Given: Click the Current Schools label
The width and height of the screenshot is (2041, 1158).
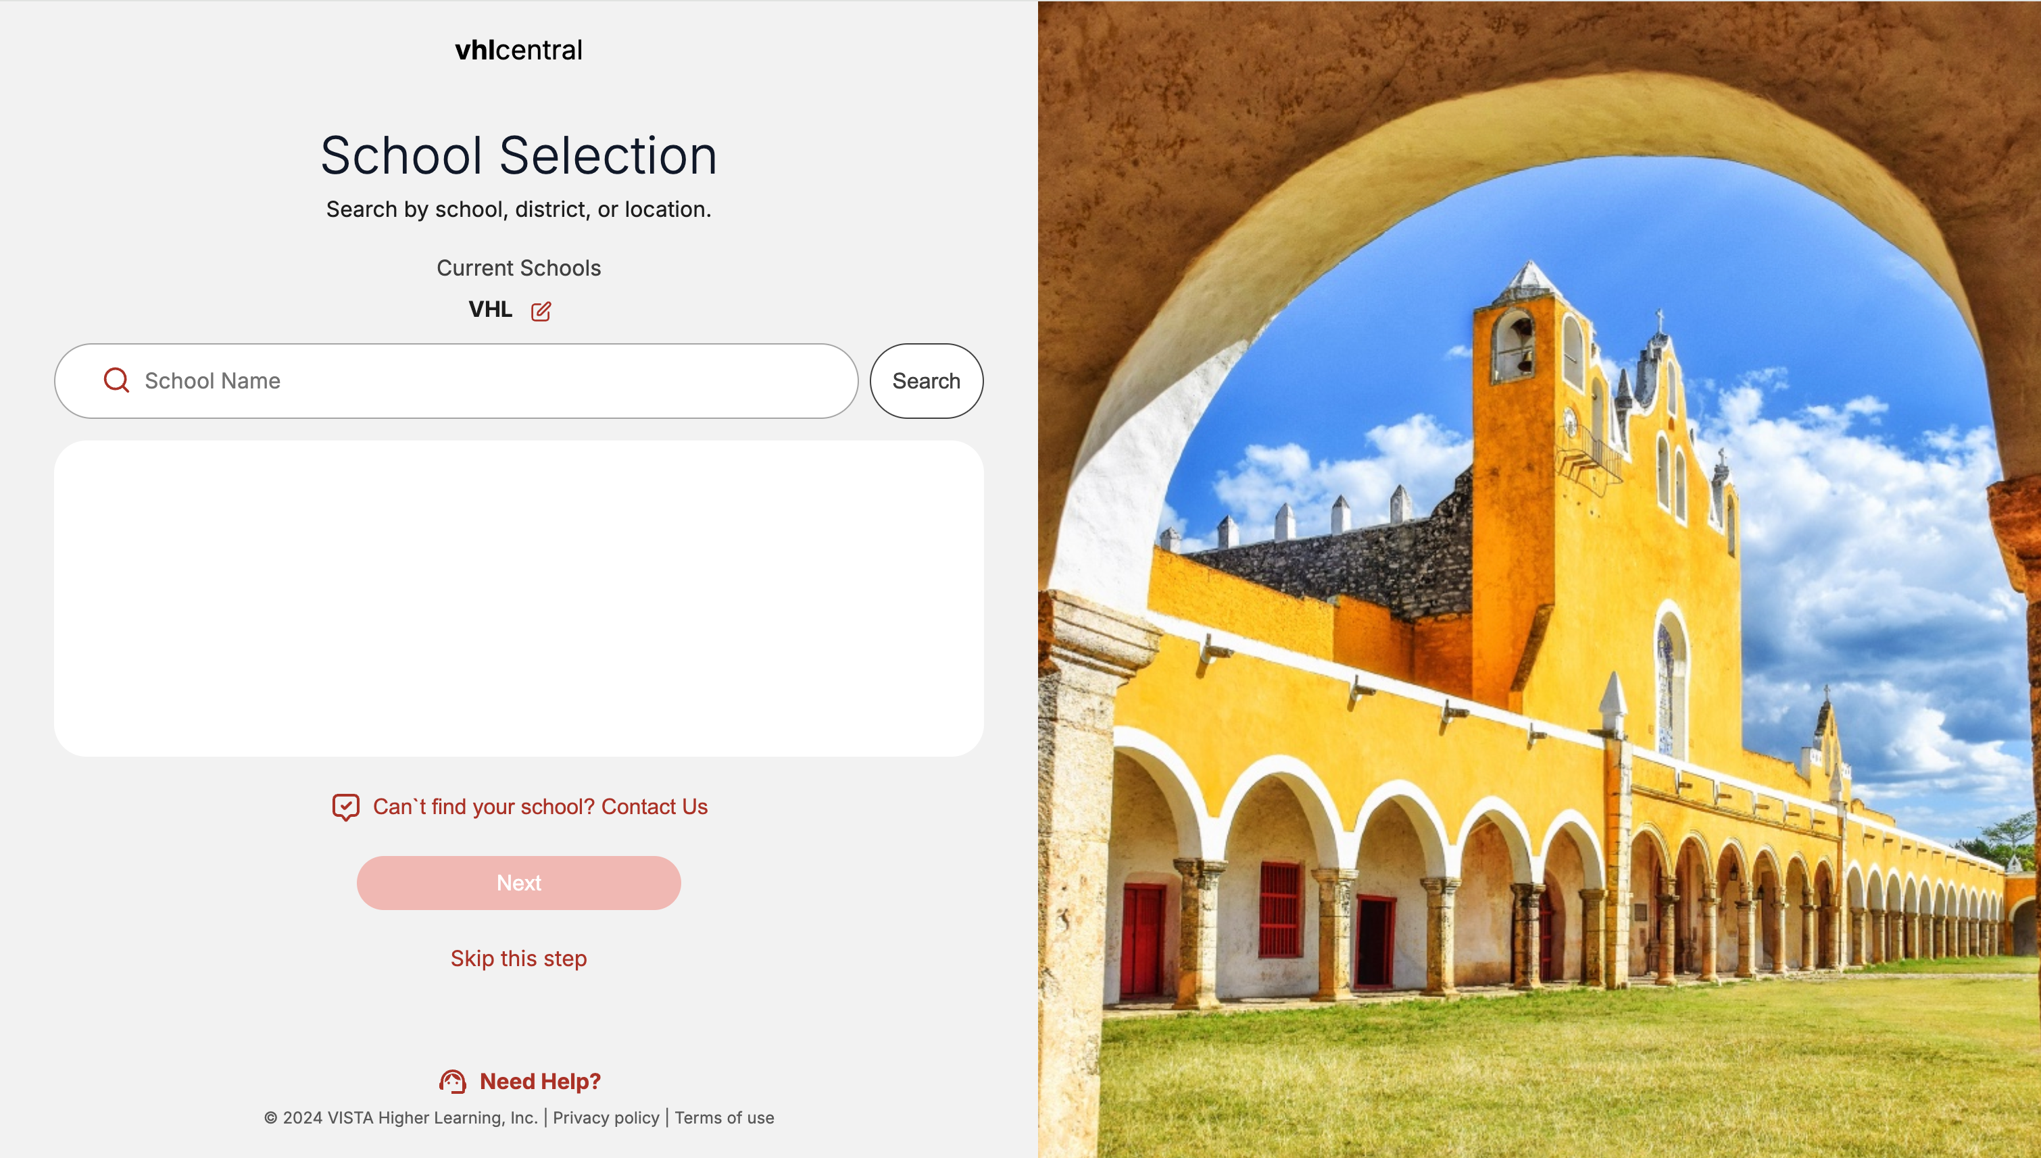Looking at the screenshot, I should 518,268.
